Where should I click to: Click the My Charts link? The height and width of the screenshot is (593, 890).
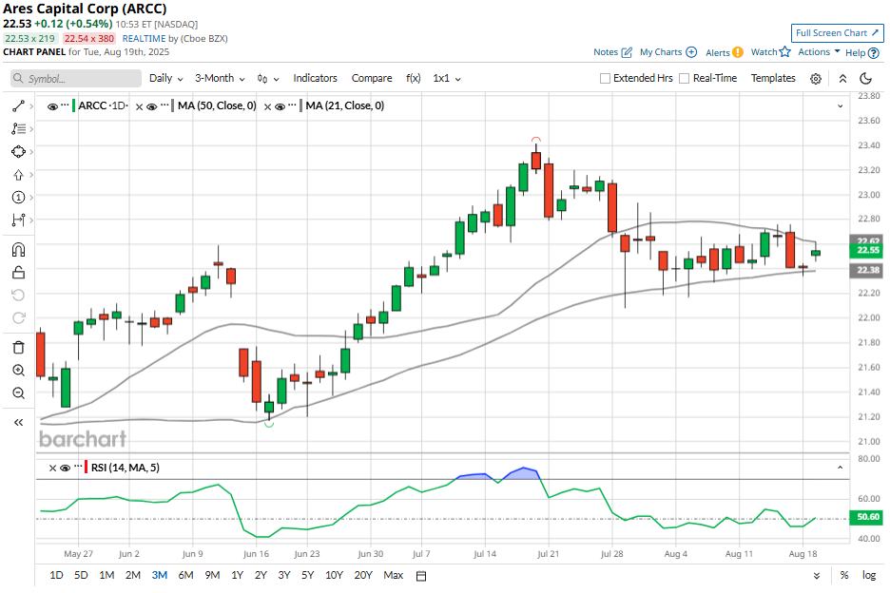coord(661,51)
